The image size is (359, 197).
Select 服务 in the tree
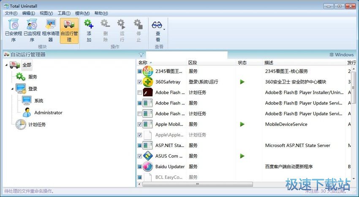(x=33, y=77)
